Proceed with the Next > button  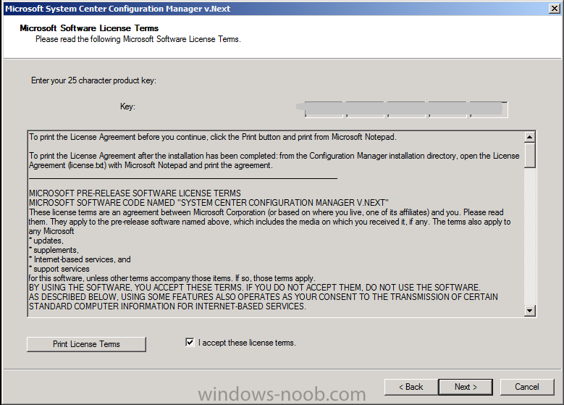pos(466,387)
